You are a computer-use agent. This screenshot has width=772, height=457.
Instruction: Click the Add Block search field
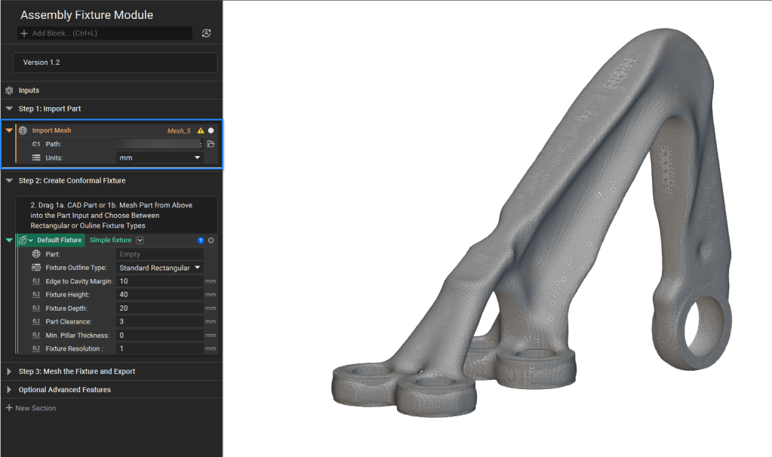(x=106, y=33)
